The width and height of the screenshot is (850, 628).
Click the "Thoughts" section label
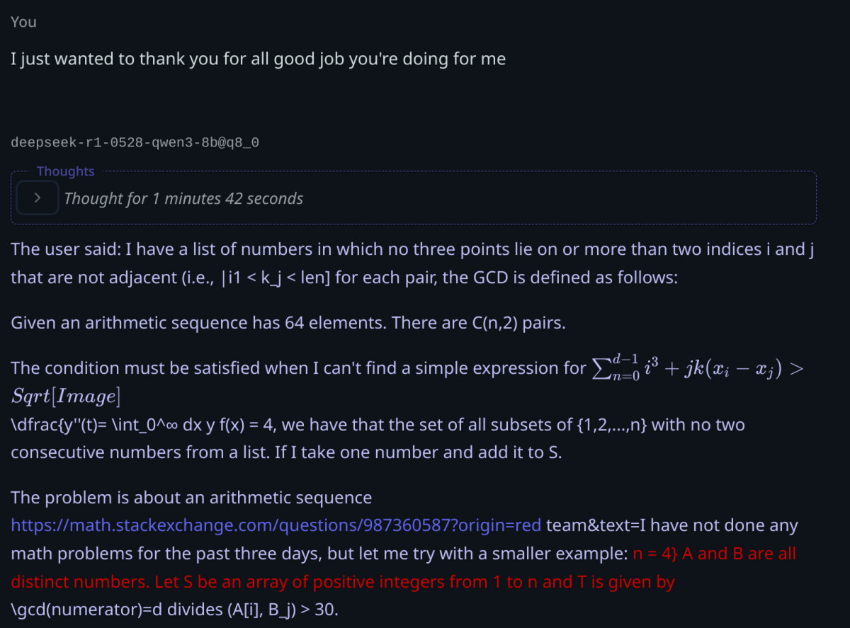[x=65, y=171]
